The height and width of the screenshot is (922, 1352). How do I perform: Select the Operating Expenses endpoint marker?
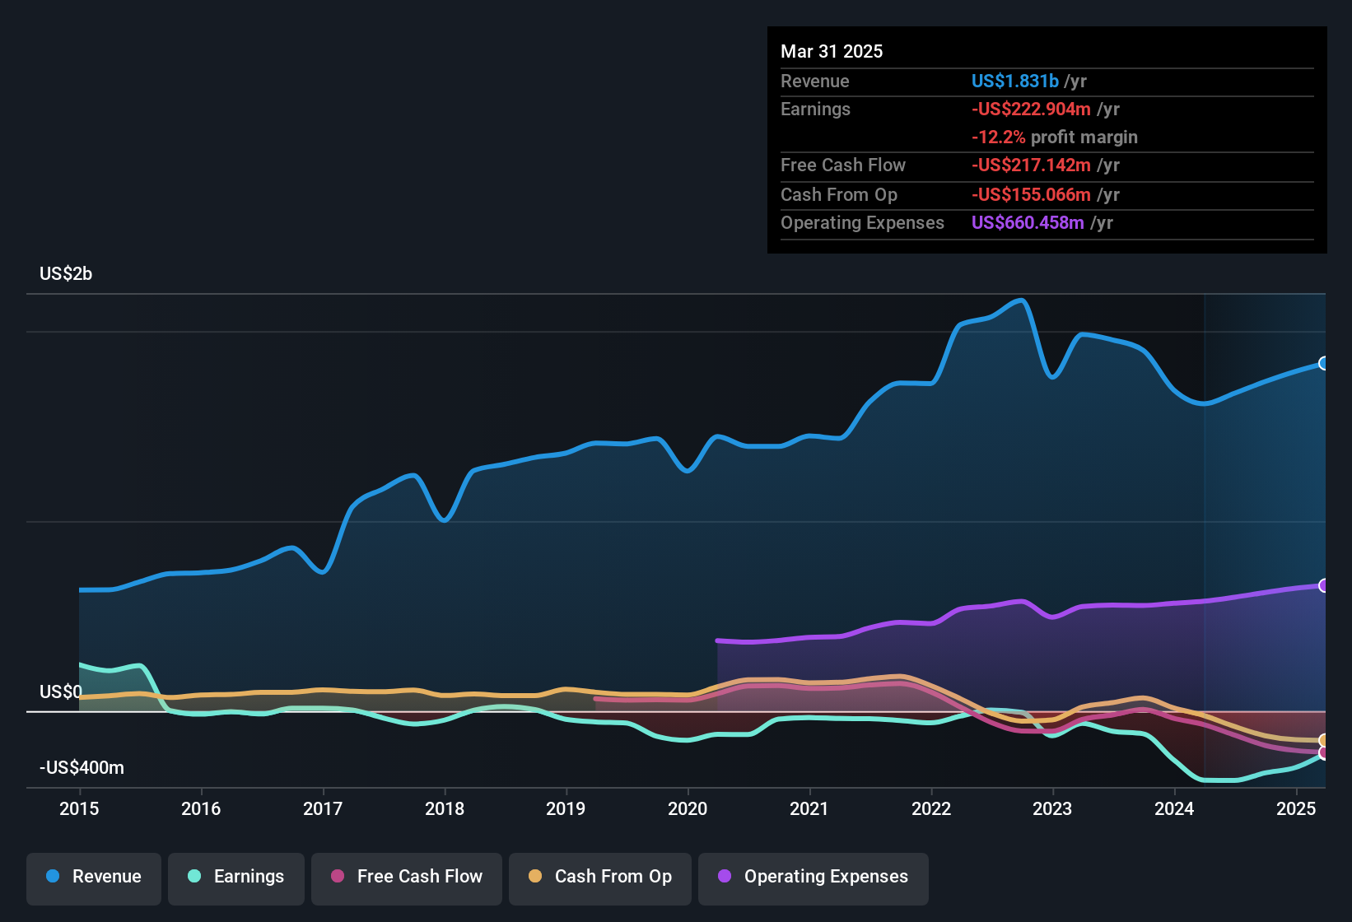1324,584
